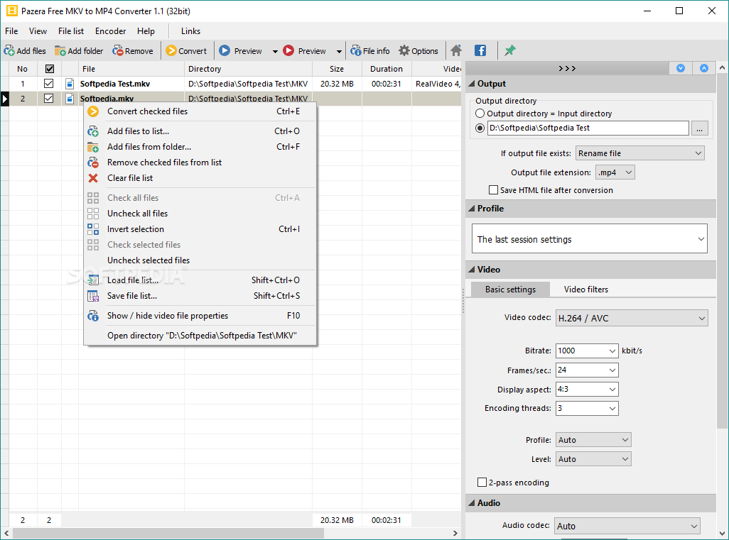
Task: Click the blue Preview play icon
Action: (225, 50)
